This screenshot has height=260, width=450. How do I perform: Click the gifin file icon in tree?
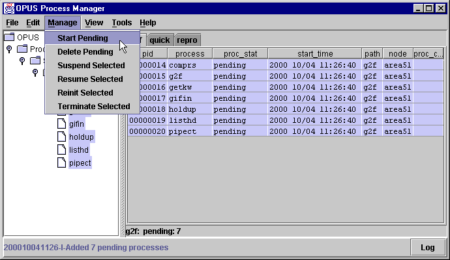pos(61,124)
